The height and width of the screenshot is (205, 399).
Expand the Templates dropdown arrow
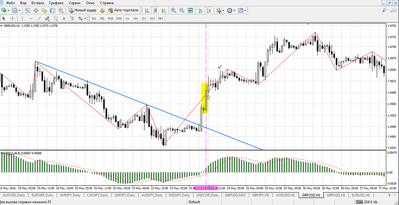pos(245,10)
